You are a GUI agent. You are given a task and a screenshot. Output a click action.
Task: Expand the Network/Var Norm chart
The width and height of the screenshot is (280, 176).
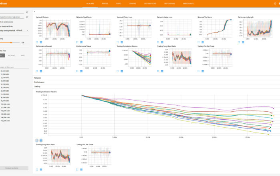pyautogui.click(x=198, y=42)
